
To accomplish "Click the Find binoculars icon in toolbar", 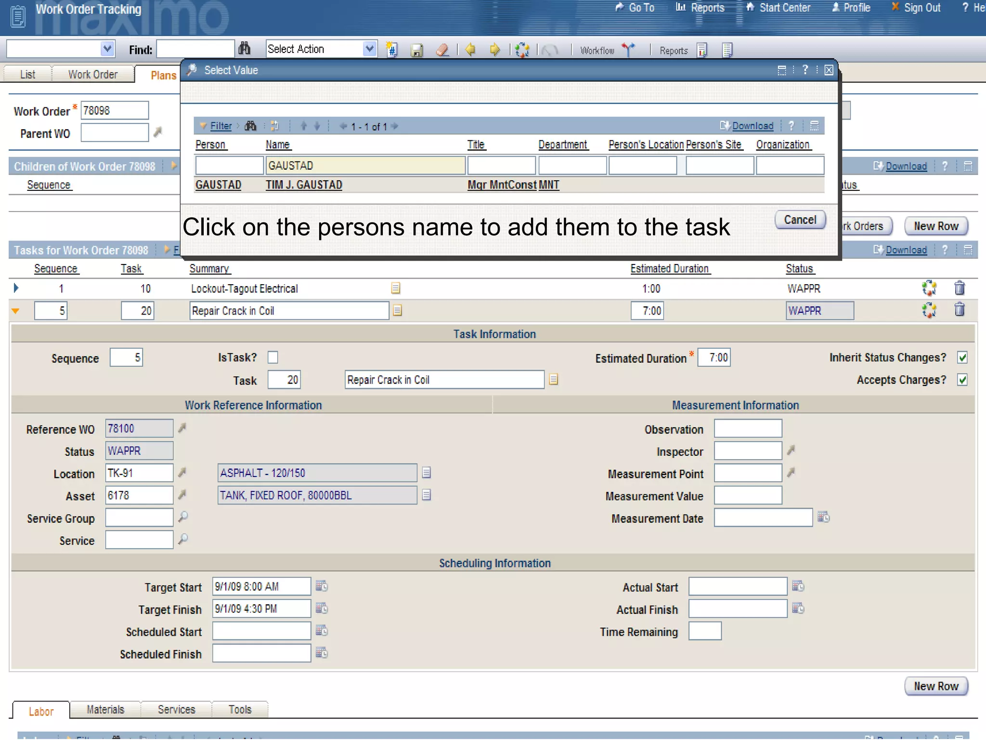I will click(x=245, y=49).
